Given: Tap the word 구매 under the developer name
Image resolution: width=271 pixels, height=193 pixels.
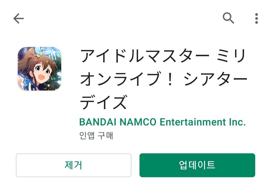Looking at the screenshot, I should (x=105, y=135).
